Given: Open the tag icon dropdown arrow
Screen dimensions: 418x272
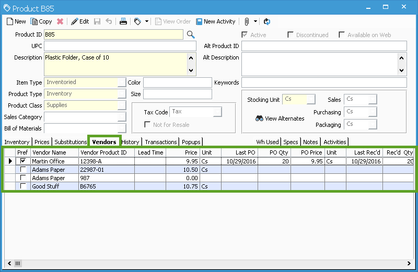Looking at the screenshot, I should point(147,21).
